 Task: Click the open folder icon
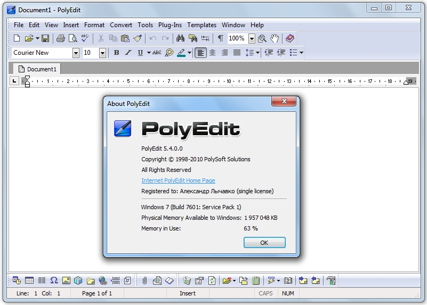coord(29,38)
